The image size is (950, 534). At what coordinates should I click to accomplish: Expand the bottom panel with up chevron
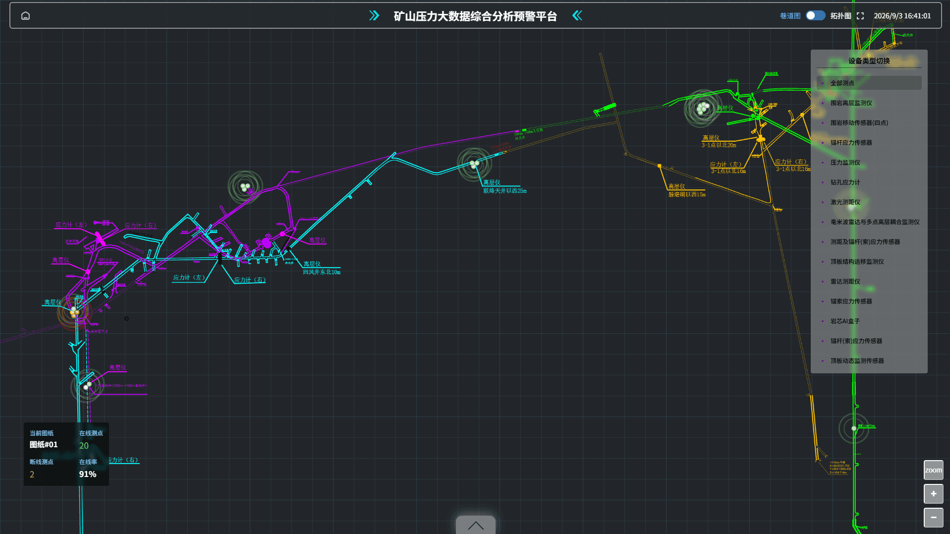[475, 525]
